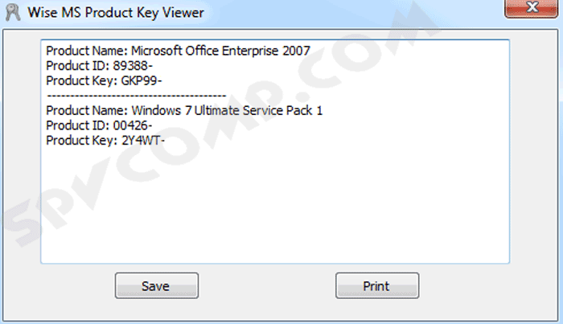Click the word Enterprise in Office line
Image resolution: width=563 pixels, height=324 pixels.
250,51
